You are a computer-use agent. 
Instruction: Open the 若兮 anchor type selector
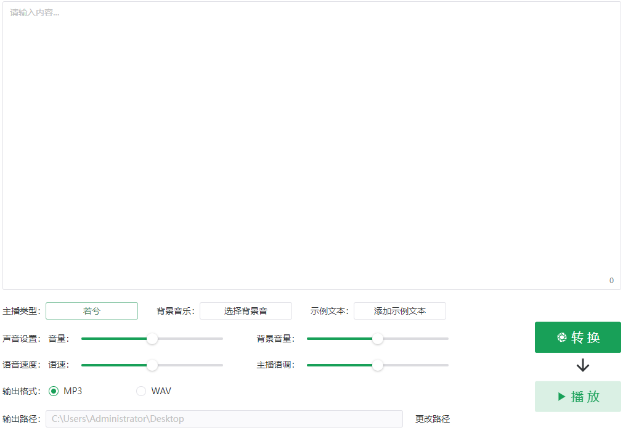tap(92, 311)
